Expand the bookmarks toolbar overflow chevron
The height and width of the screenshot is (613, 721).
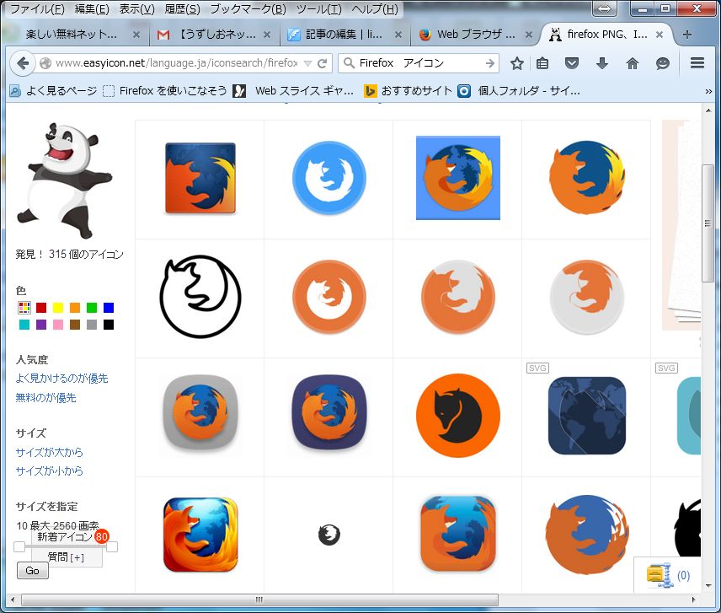point(708,91)
